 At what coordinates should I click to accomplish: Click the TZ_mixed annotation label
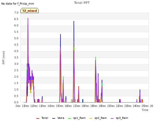click(x=30, y=11)
